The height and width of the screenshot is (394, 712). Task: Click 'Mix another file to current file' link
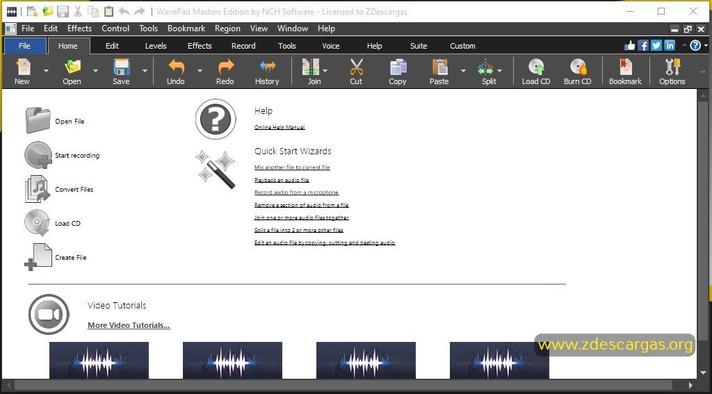coord(292,167)
